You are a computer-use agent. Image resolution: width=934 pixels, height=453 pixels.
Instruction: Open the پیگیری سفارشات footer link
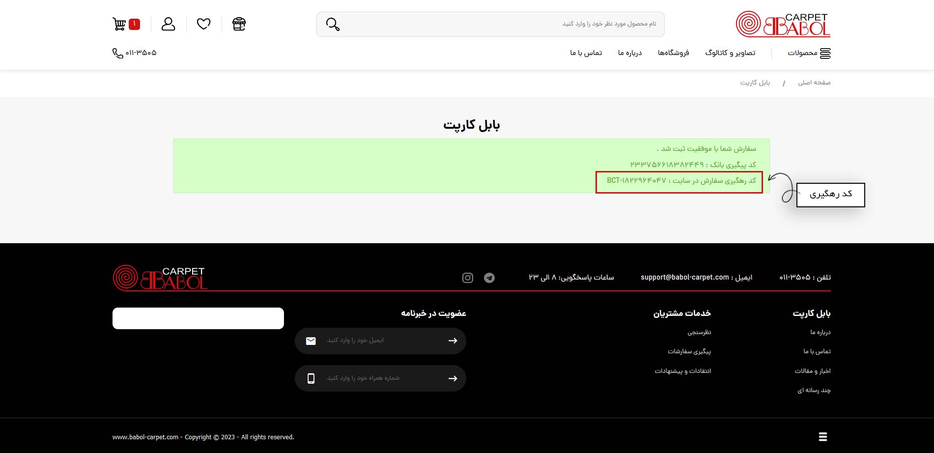[x=689, y=351]
